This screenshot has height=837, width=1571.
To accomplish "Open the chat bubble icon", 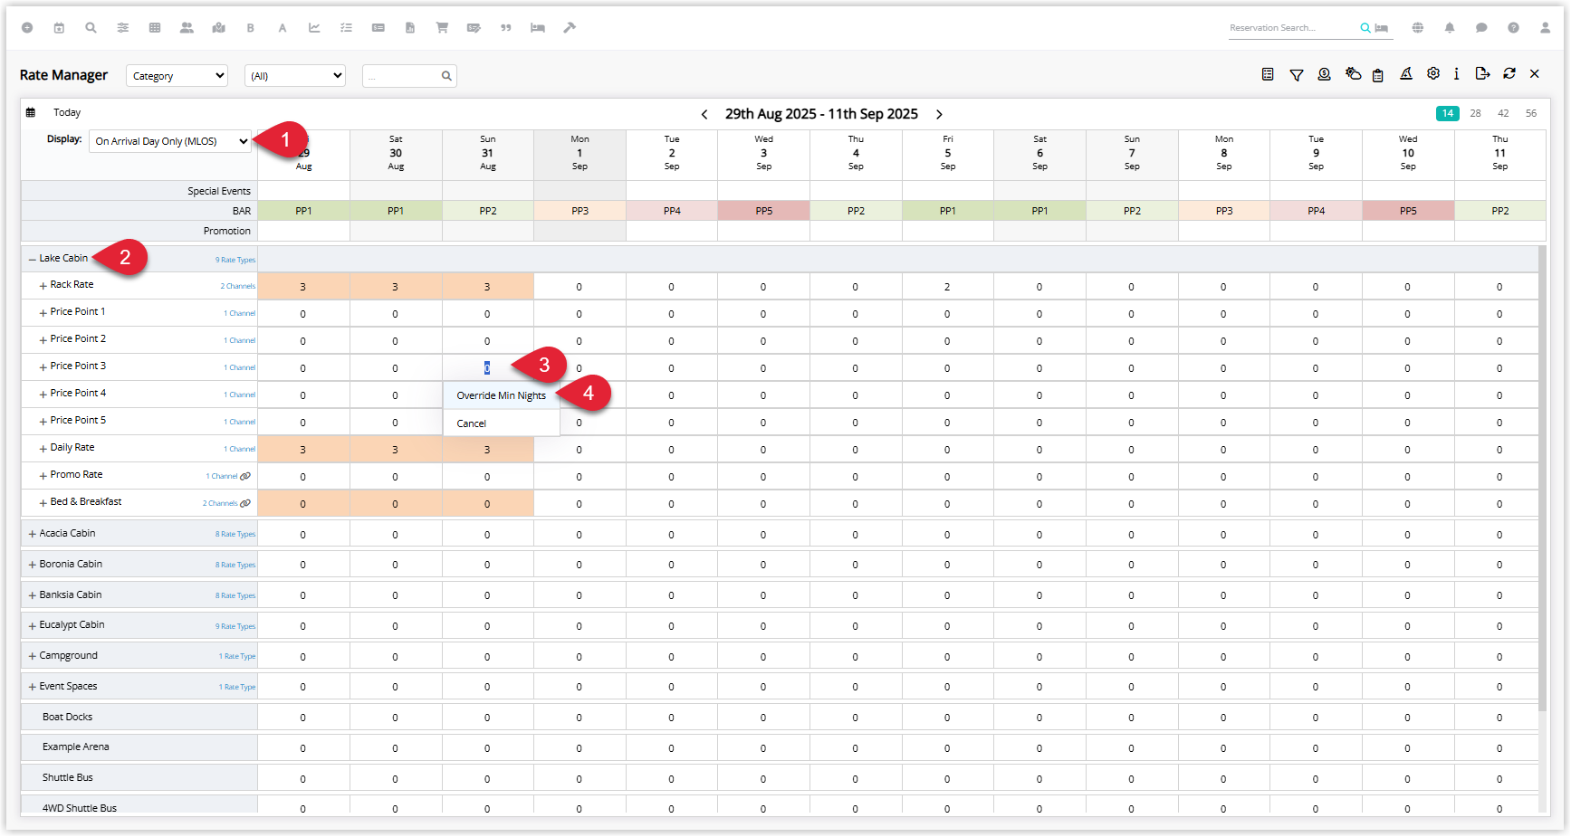I will [1481, 28].
